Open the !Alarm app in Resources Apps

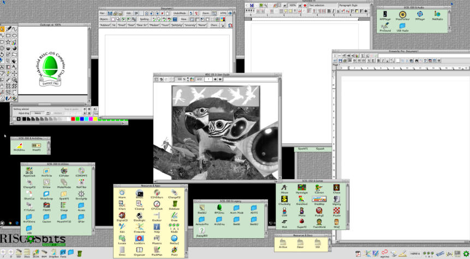[122, 194]
